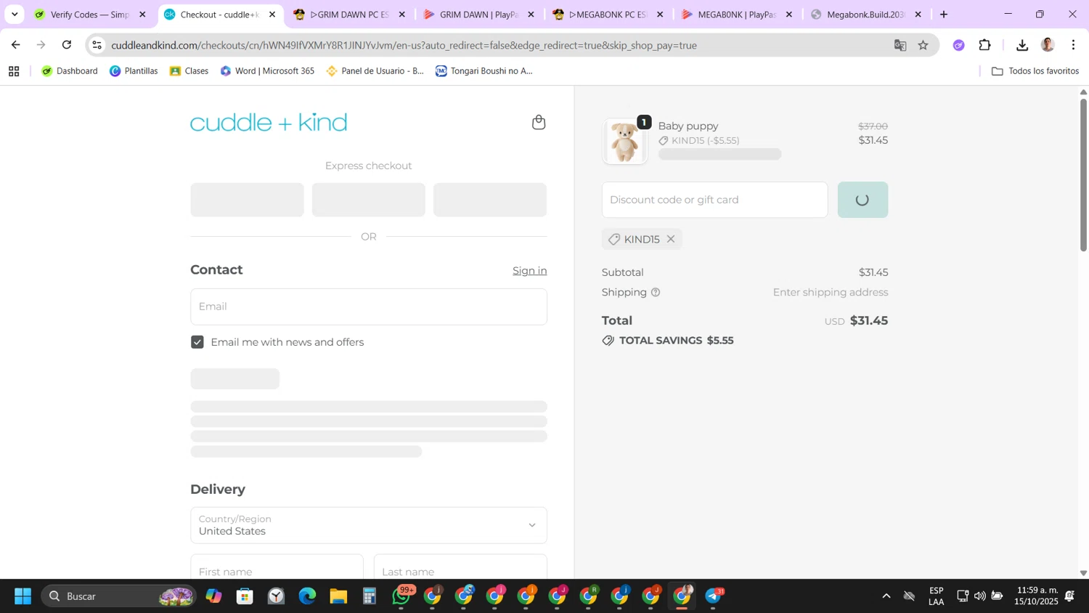Image resolution: width=1089 pixels, height=613 pixels.
Task: Open the Panel de Usuario bookmark
Action: (375, 71)
